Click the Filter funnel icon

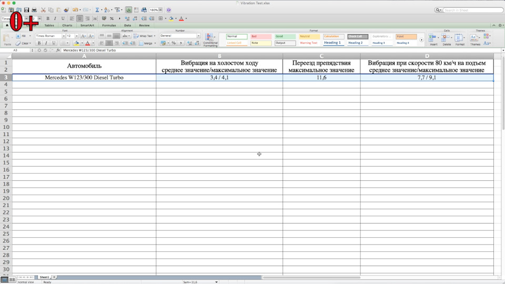pos(117,10)
